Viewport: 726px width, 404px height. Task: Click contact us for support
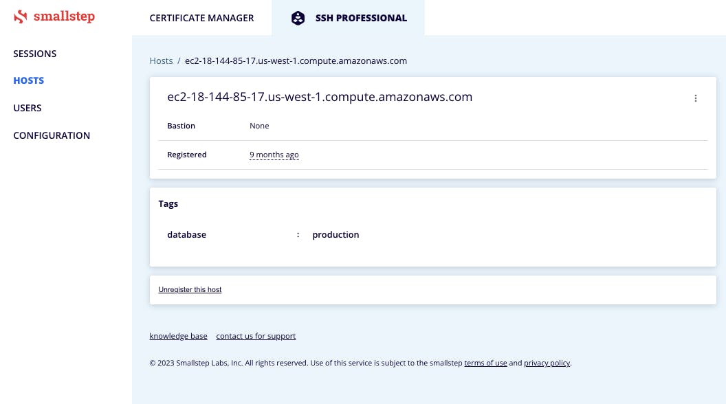pyautogui.click(x=256, y=336)
